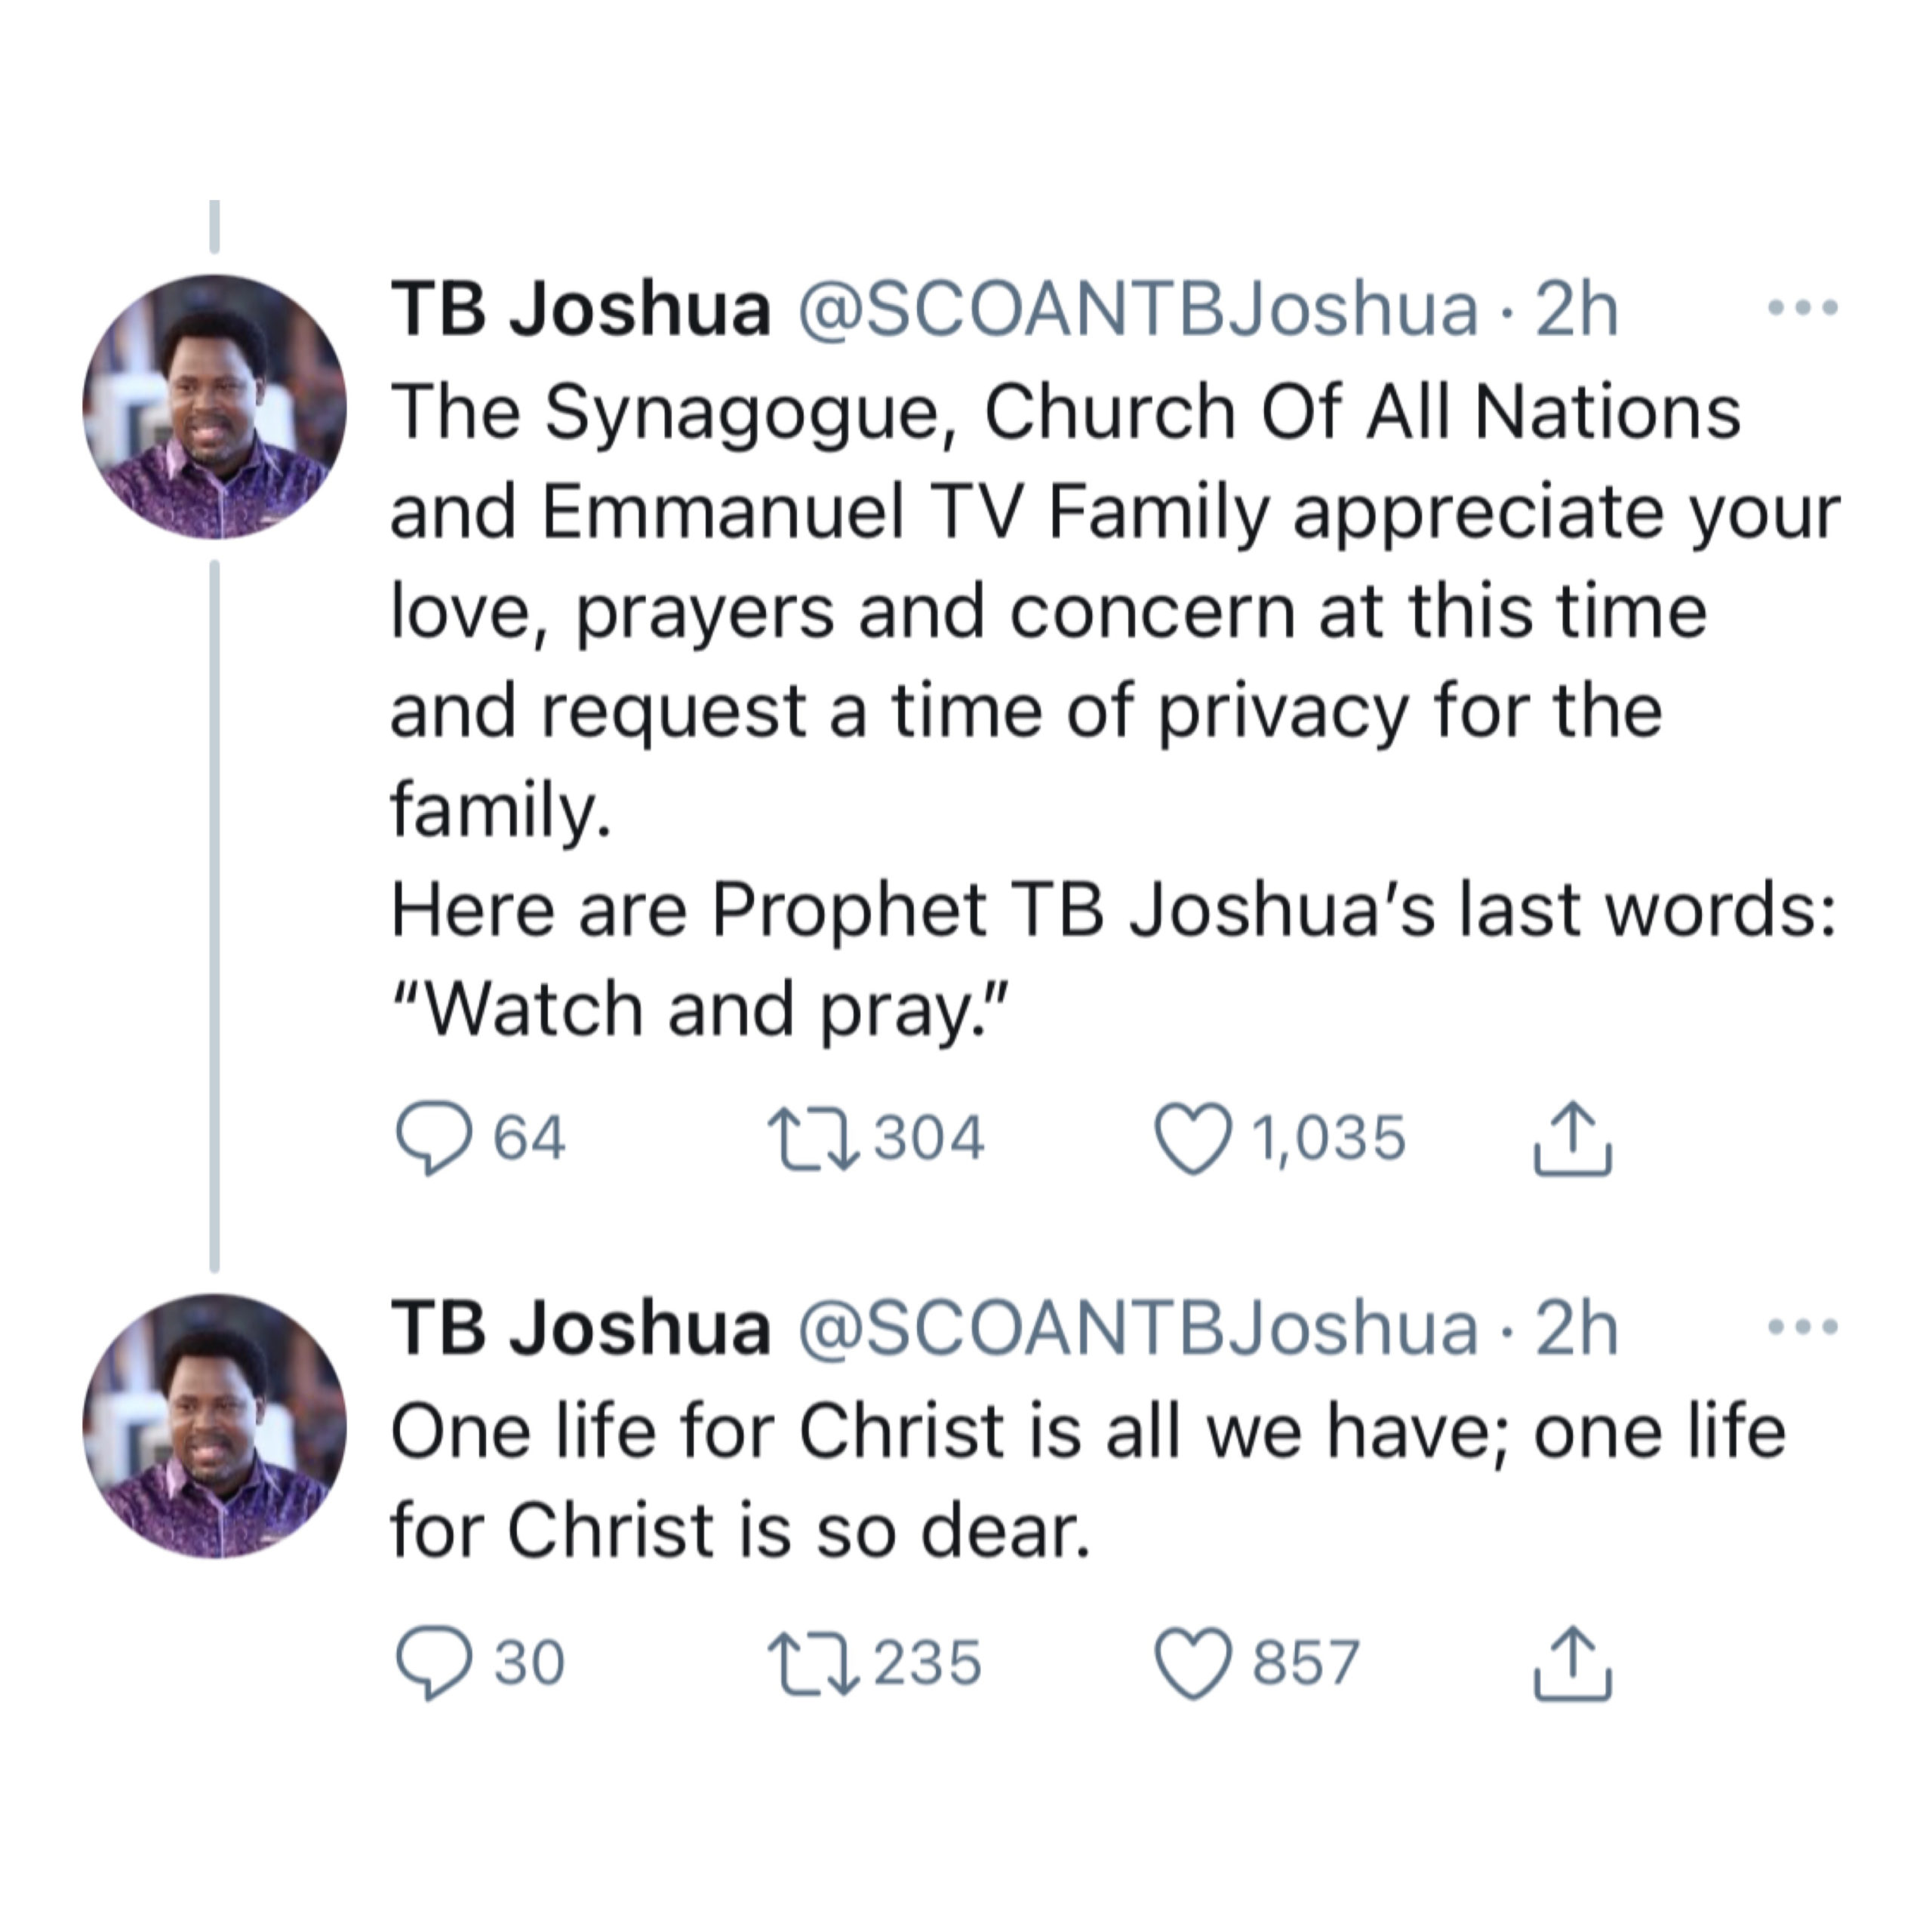Viewport: 1932px width, 1932px height.
Task: View the 64 replies count
Action: point(530,1138)
